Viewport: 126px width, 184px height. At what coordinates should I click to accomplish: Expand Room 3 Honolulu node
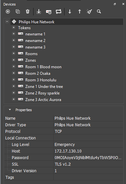14,80
